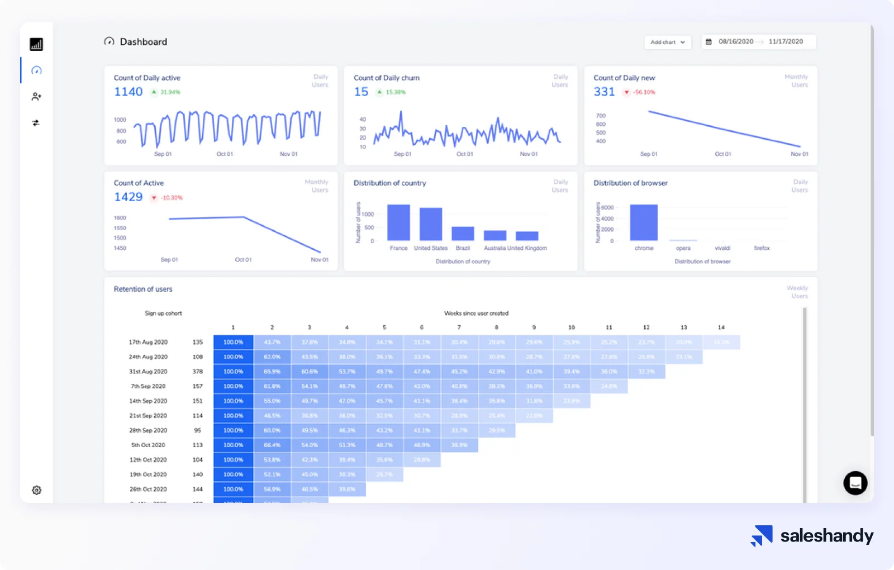Click the bar chart logo in sidebar

[36, 44]
